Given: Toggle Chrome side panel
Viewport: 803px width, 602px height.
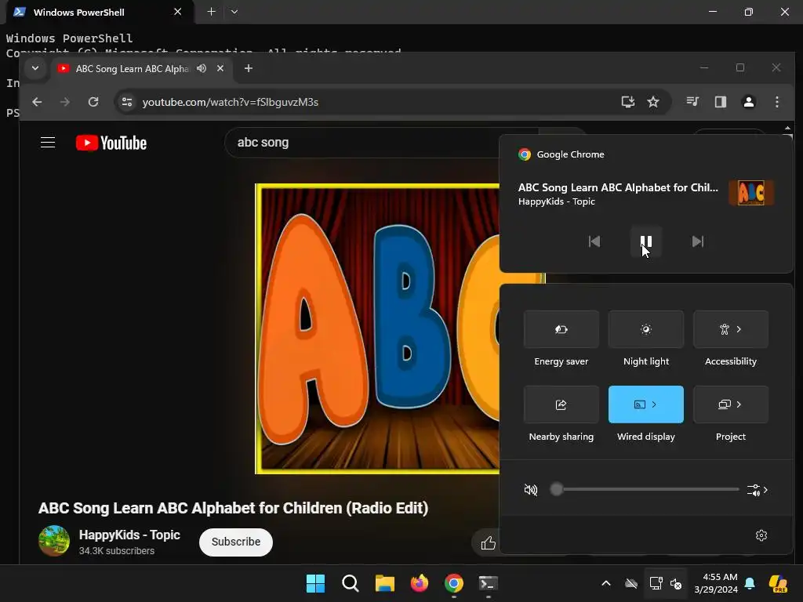Looking at the screenshot, I should click(x=721, y=102).
